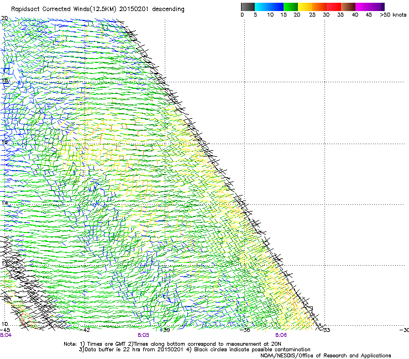Click the legend's '45' knots label
This screenshot has height=359, width=409.
click(x=369, y=15)
